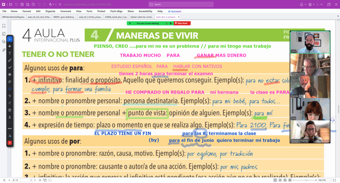Click the Create PDF from clipboard icon
The width and height of the screenshot is (340, 183).
pos(28,4)
